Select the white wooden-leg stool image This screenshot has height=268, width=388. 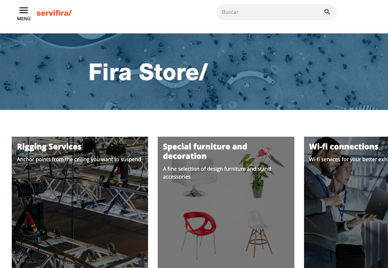tap(259, 234)
